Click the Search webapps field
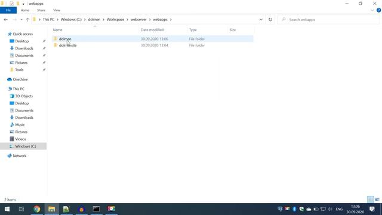Viewport: 382px width, 215px height. (x=329, y=20)
